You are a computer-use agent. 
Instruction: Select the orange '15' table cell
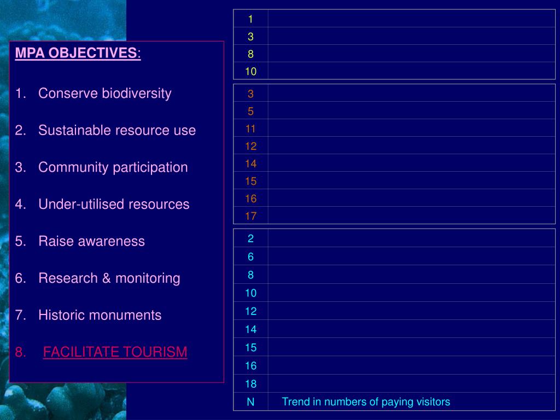tap(250, 180)
